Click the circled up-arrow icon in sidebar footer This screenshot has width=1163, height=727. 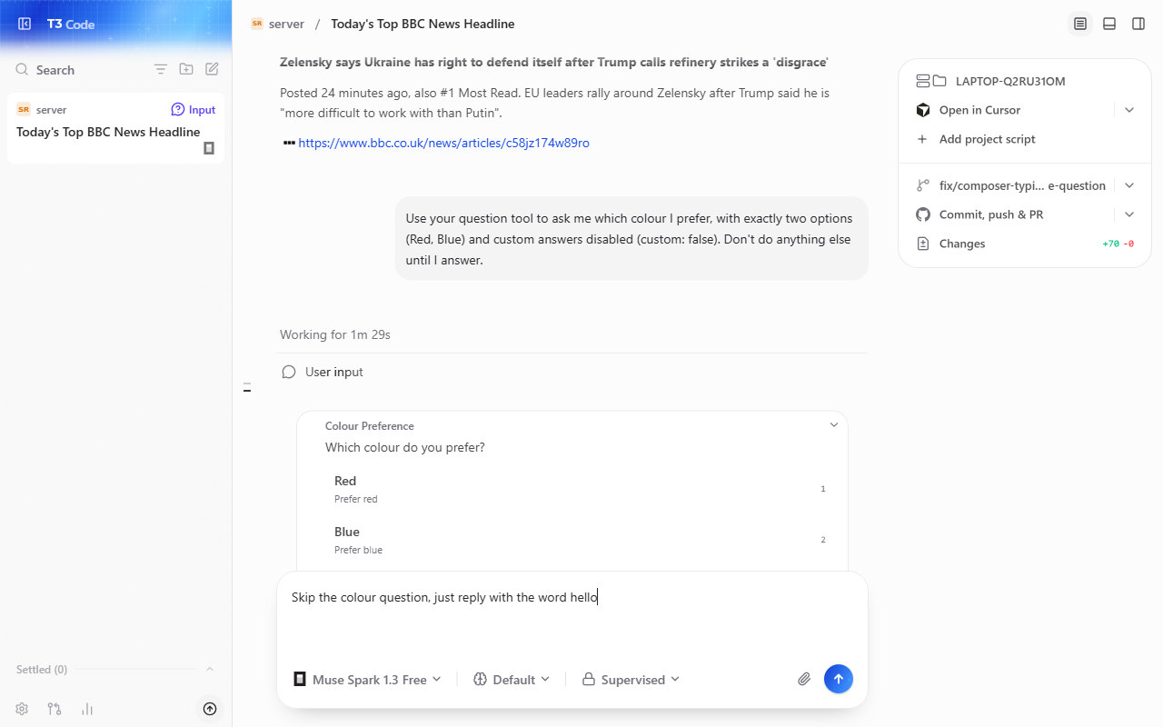point(210,709)
